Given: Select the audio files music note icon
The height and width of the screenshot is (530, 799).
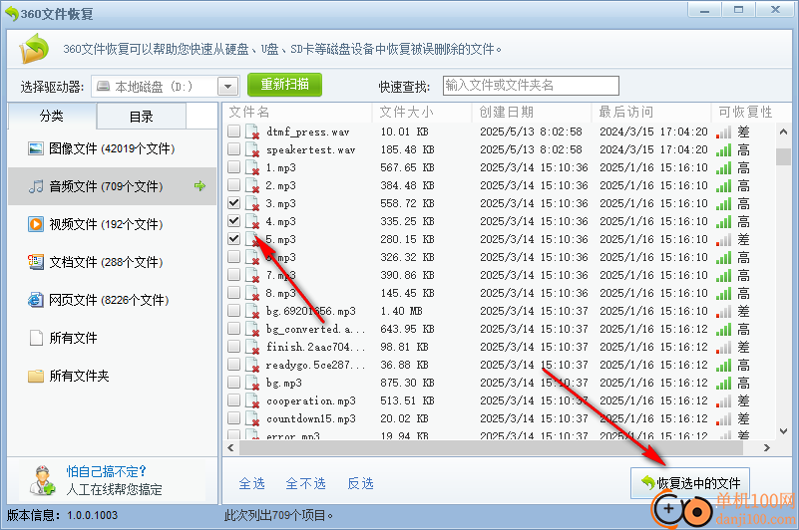Looking at the screenshot, I should (36, 186).
